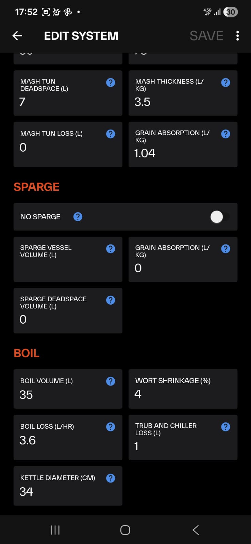This screenshot has width=251, height=544.
Task: Open help for Mash Tun Deadspace
Action: point(111,83)
